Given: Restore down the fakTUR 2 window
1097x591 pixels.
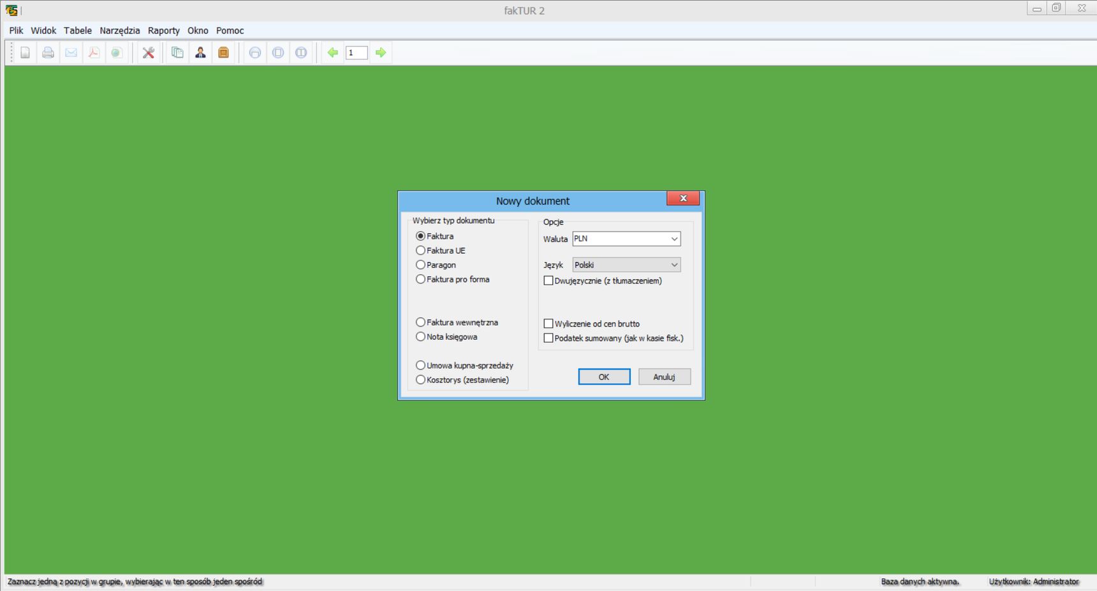Looking at the screenshot, I should coord(1056,8).
